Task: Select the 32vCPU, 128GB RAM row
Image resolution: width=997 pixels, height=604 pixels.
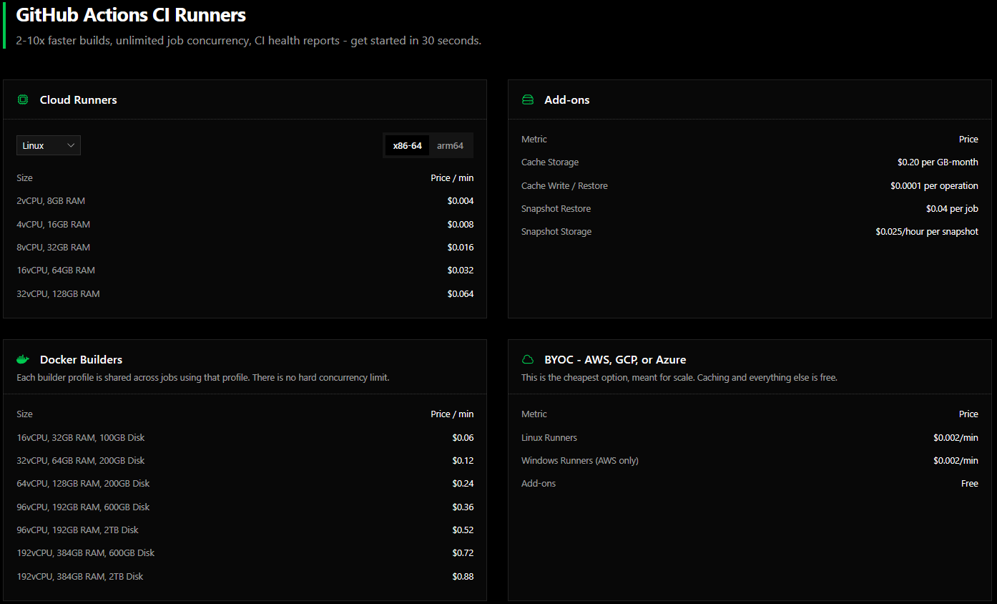Action: pos(245,293)
